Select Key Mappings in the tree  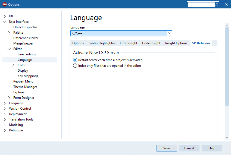(28, 76)
